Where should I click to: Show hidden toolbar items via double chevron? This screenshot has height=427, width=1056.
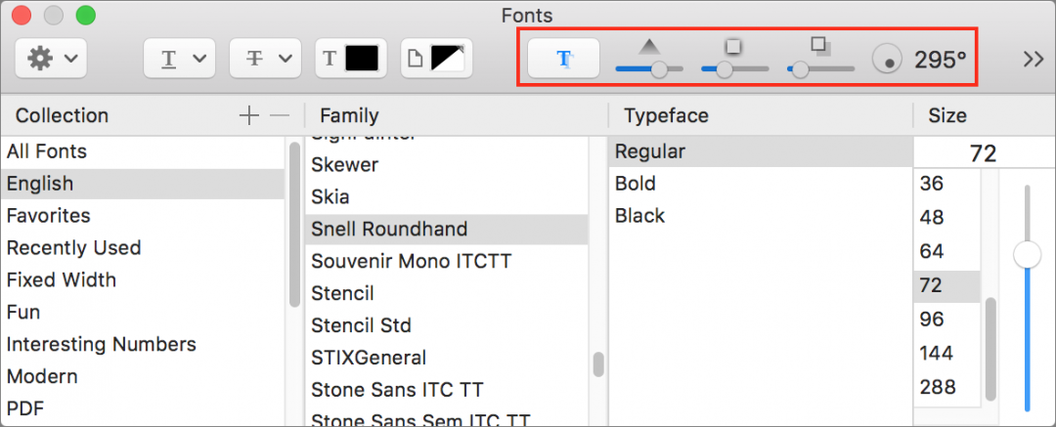[1034, 60]
